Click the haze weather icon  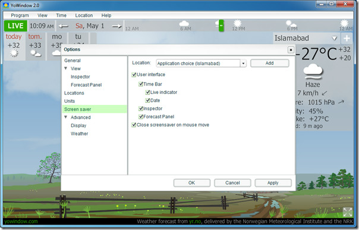click(x=313, y=72)
